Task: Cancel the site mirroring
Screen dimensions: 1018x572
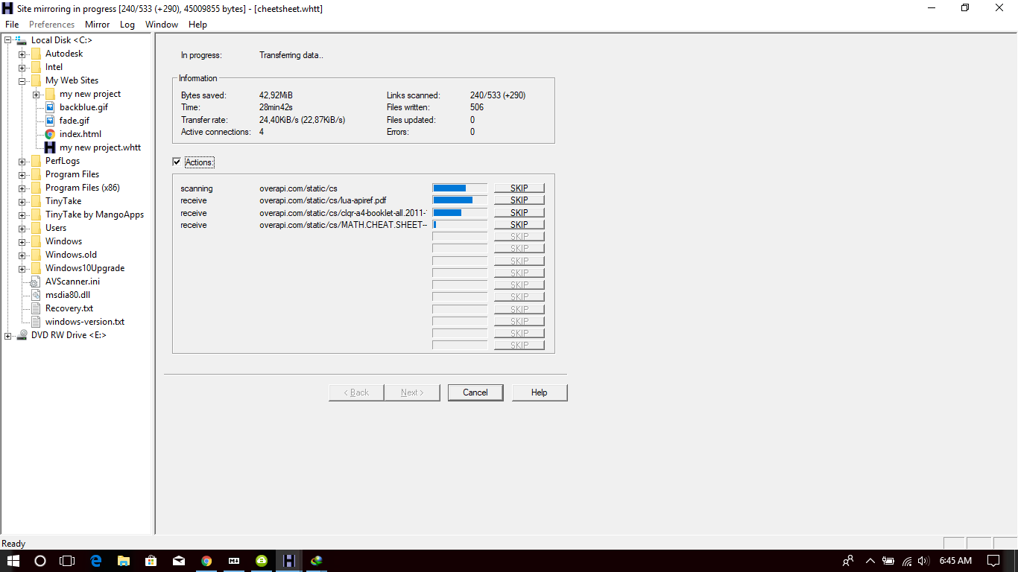Action: [475, 392]
